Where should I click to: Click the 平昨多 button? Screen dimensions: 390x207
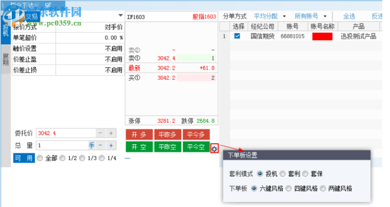[167, 135]
